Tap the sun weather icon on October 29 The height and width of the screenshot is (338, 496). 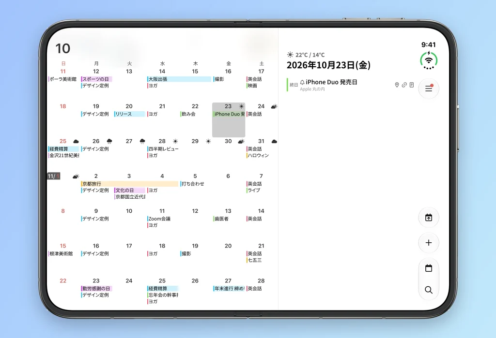pos(208,141)
